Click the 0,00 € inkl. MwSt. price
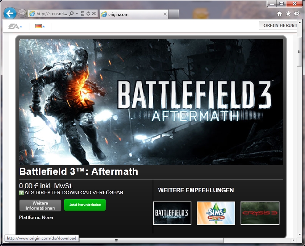Screen dimensions: 305x246 point(46,186)
